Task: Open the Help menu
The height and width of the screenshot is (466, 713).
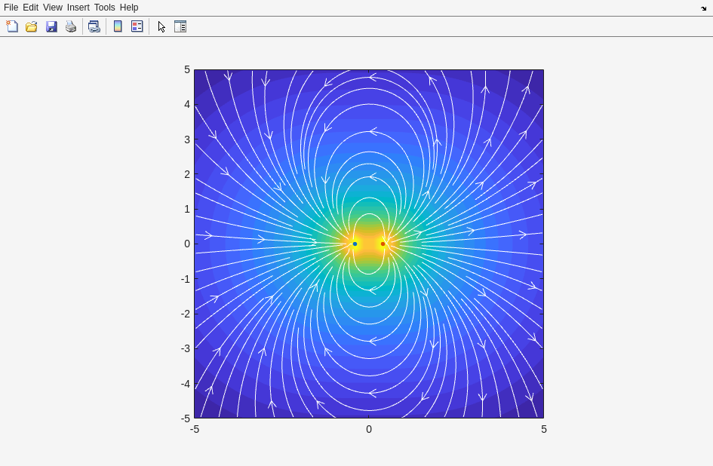Action: 129,8
